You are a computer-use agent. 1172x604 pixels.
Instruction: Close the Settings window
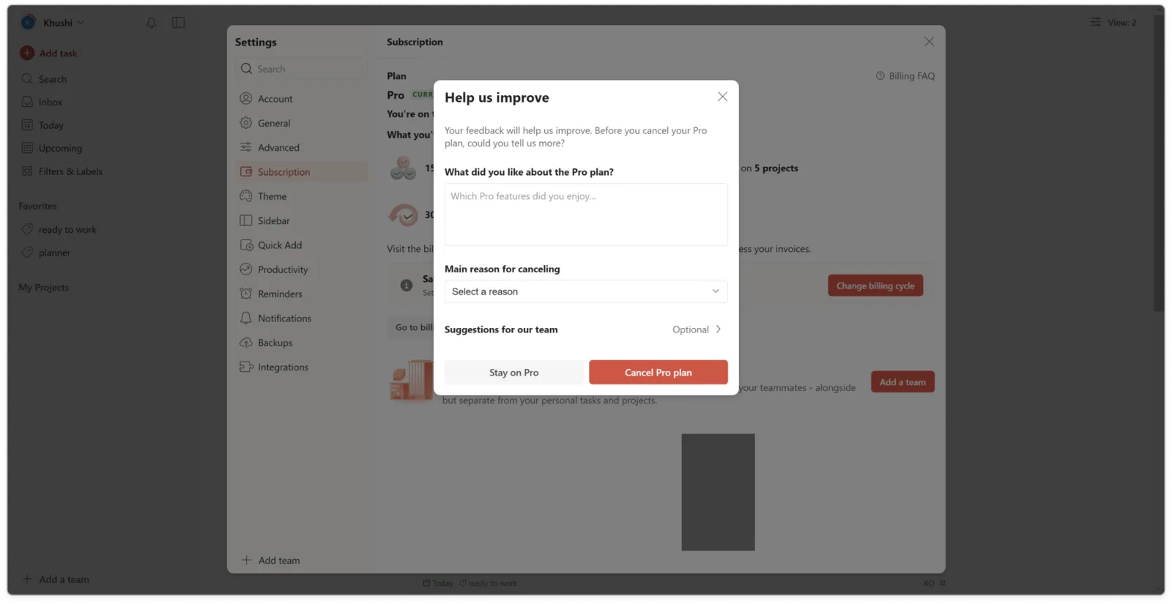(x=929, y=42)
